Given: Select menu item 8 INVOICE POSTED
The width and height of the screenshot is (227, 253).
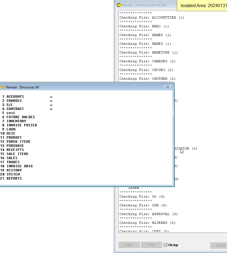Looking at the screenshot, I should 20,125.
